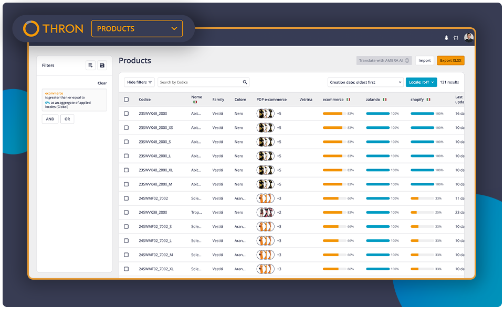Viewport: 504px width, 309px height.
Task: Open the Locale: it-IT dropdown
Action: [421, 82]
